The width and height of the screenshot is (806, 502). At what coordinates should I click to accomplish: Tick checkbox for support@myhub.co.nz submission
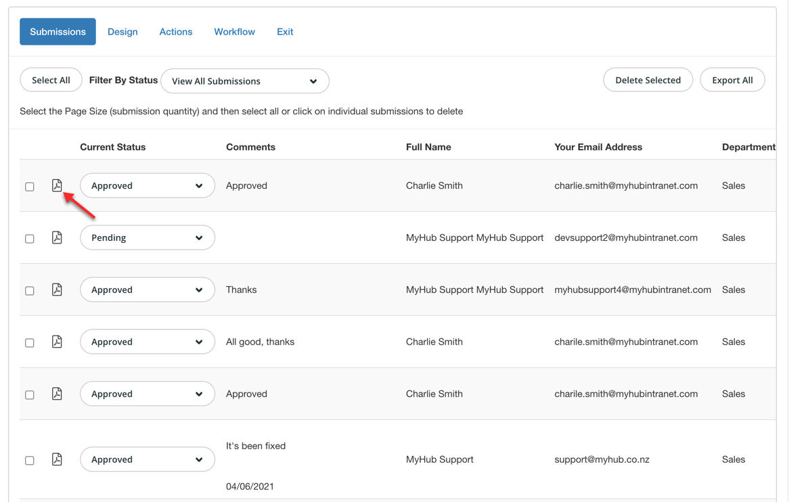click(30, 460)
